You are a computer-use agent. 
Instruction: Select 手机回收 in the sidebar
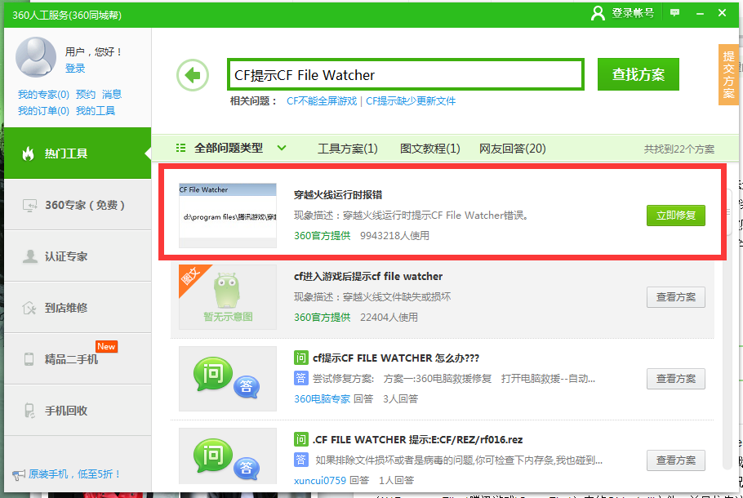pyautogui.click(x=78, y=411)
